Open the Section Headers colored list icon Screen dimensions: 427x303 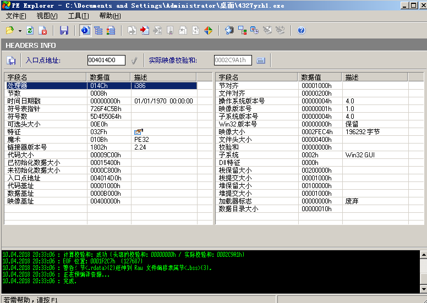pyautogui.click(x=111, y=30)
